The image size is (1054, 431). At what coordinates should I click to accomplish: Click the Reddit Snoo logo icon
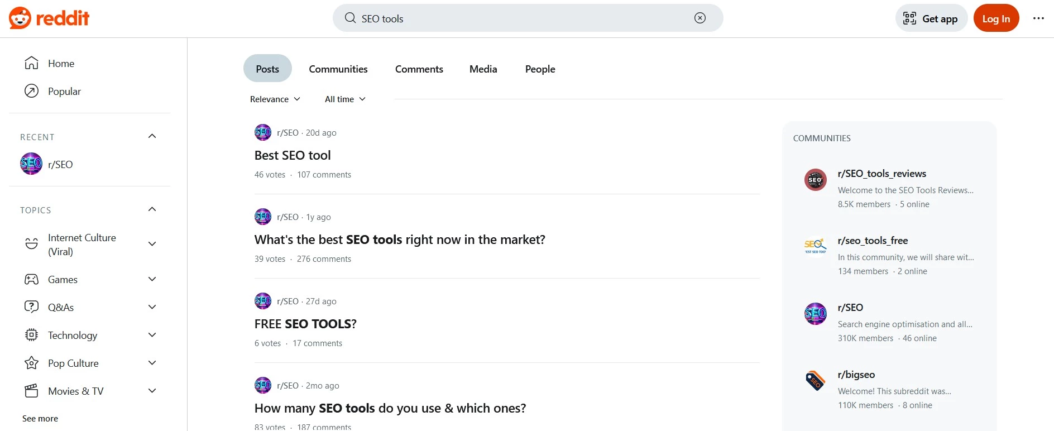click(x=20, y=18)
